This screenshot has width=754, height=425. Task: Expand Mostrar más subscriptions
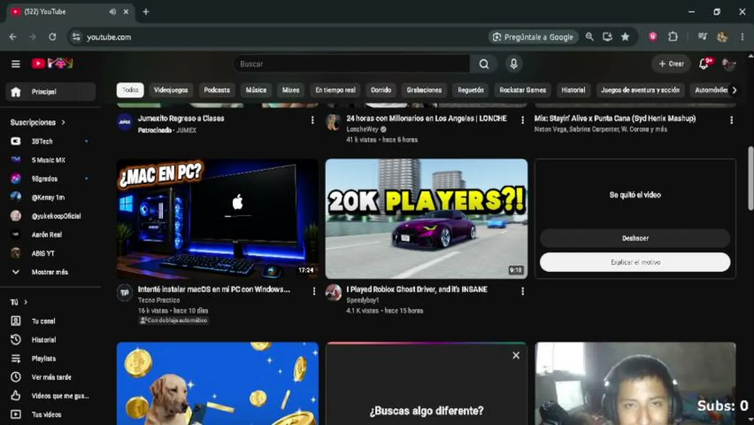pyautogui.click(x=51, y=272)
